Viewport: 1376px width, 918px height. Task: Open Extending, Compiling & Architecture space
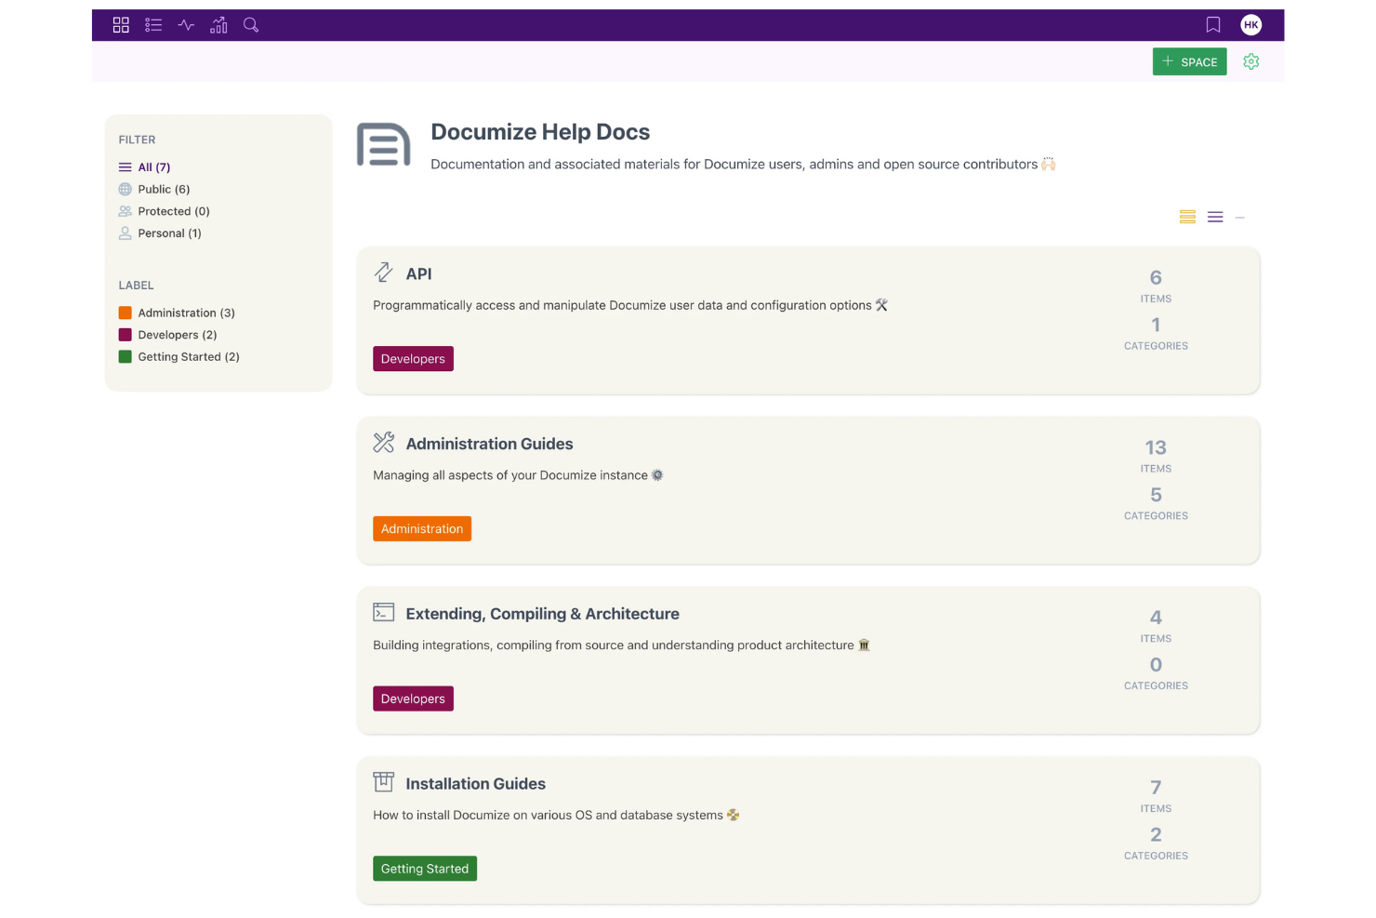(542, 614)
